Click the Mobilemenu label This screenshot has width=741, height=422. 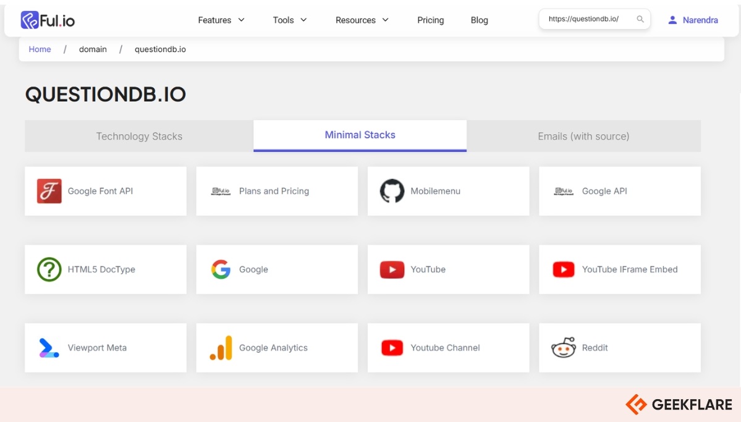(x=435, y=191)
